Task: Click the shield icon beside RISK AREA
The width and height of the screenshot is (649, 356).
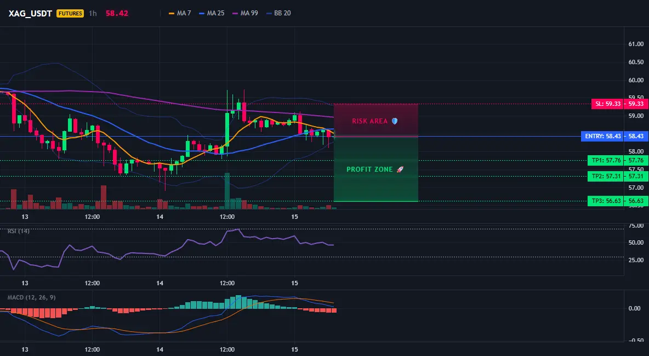Action: [x=395, y=121]
